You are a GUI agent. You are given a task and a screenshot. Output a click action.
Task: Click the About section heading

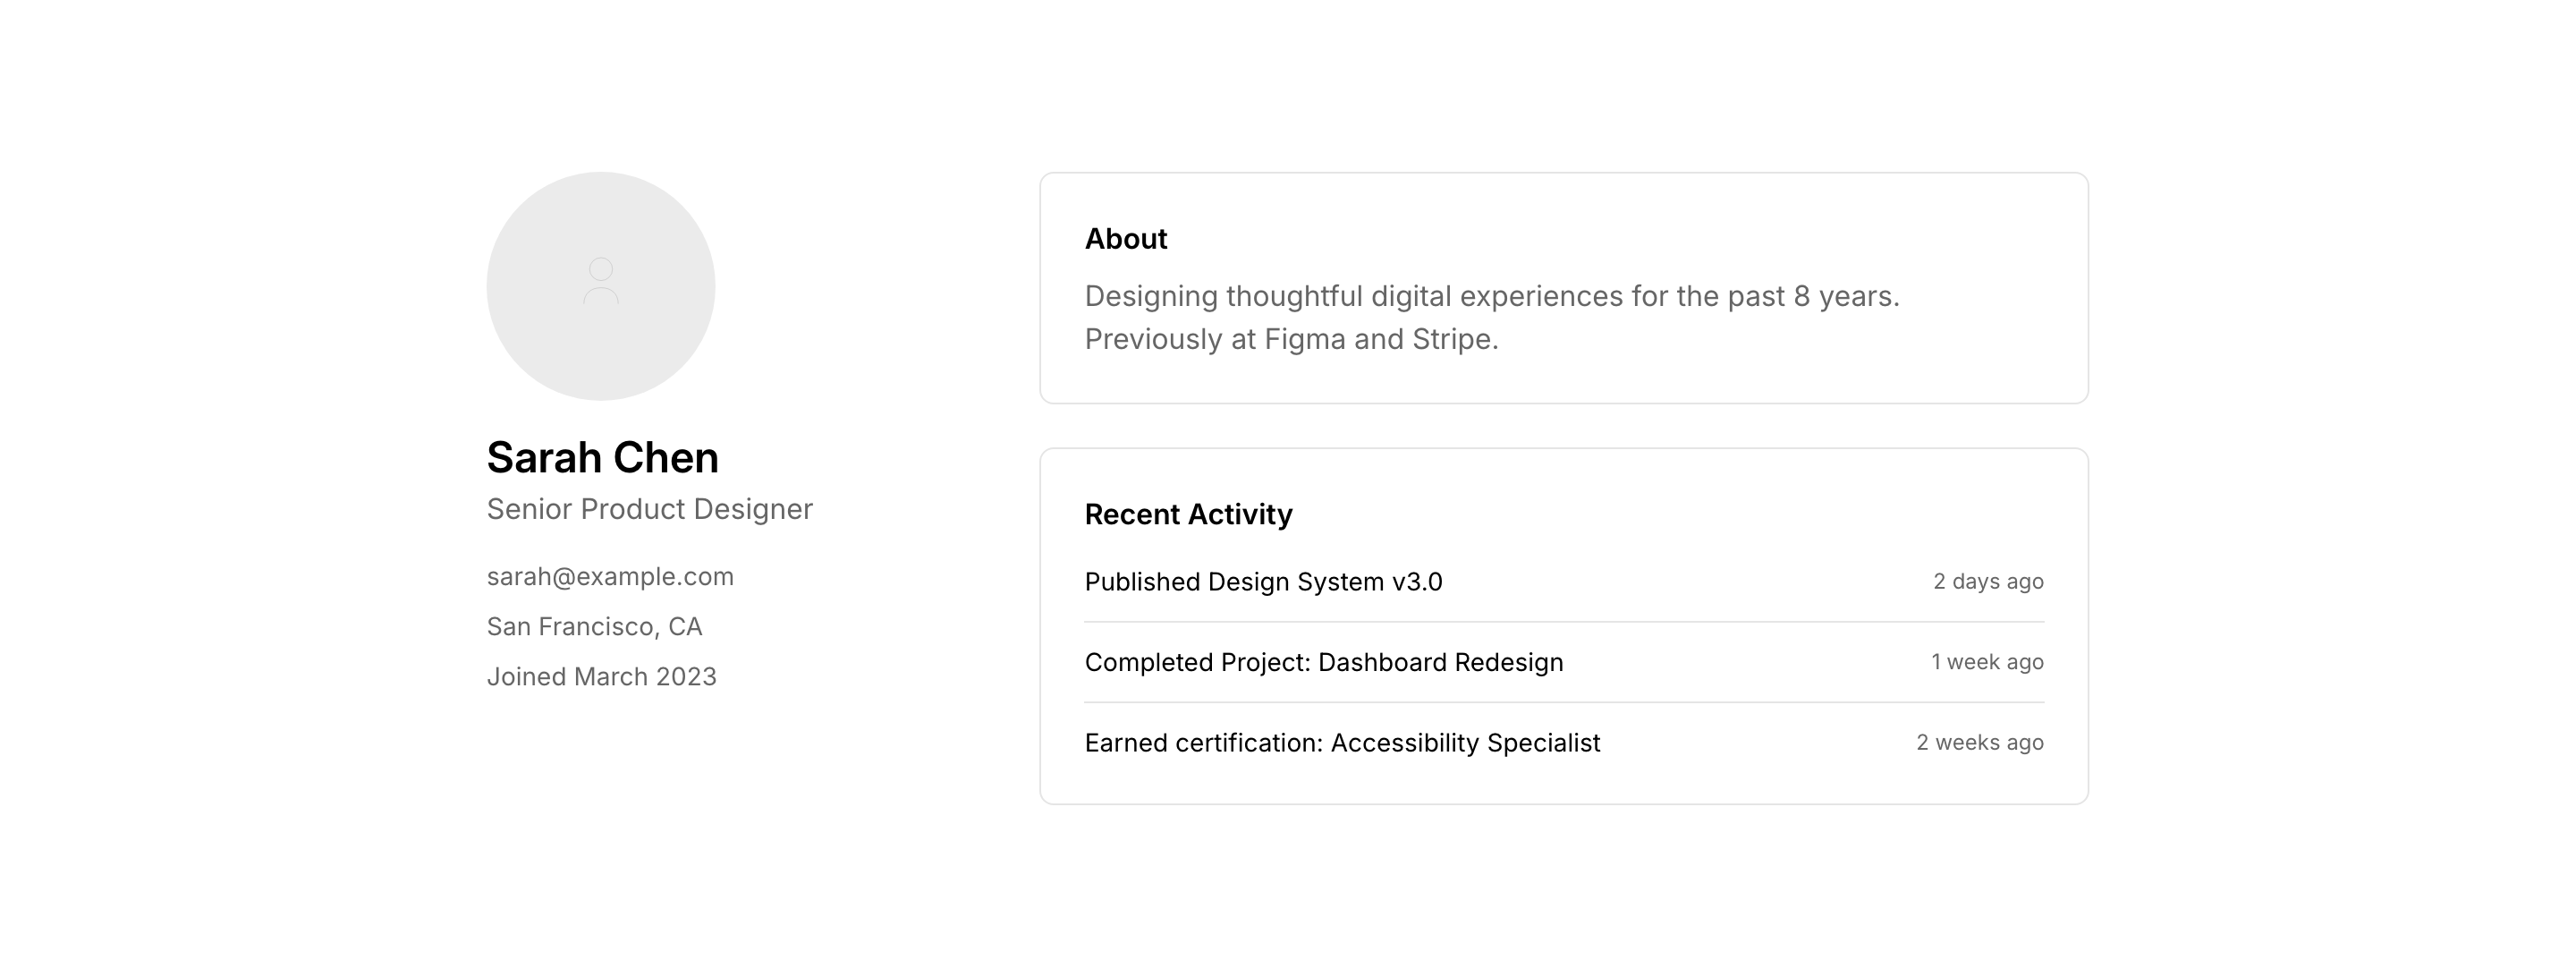click(1126, 239)
